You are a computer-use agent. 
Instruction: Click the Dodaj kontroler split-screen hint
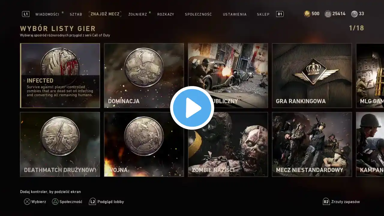click(50, 192)
